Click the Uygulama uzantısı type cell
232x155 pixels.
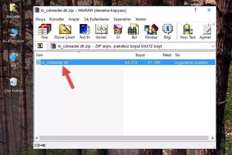(191, 62)
